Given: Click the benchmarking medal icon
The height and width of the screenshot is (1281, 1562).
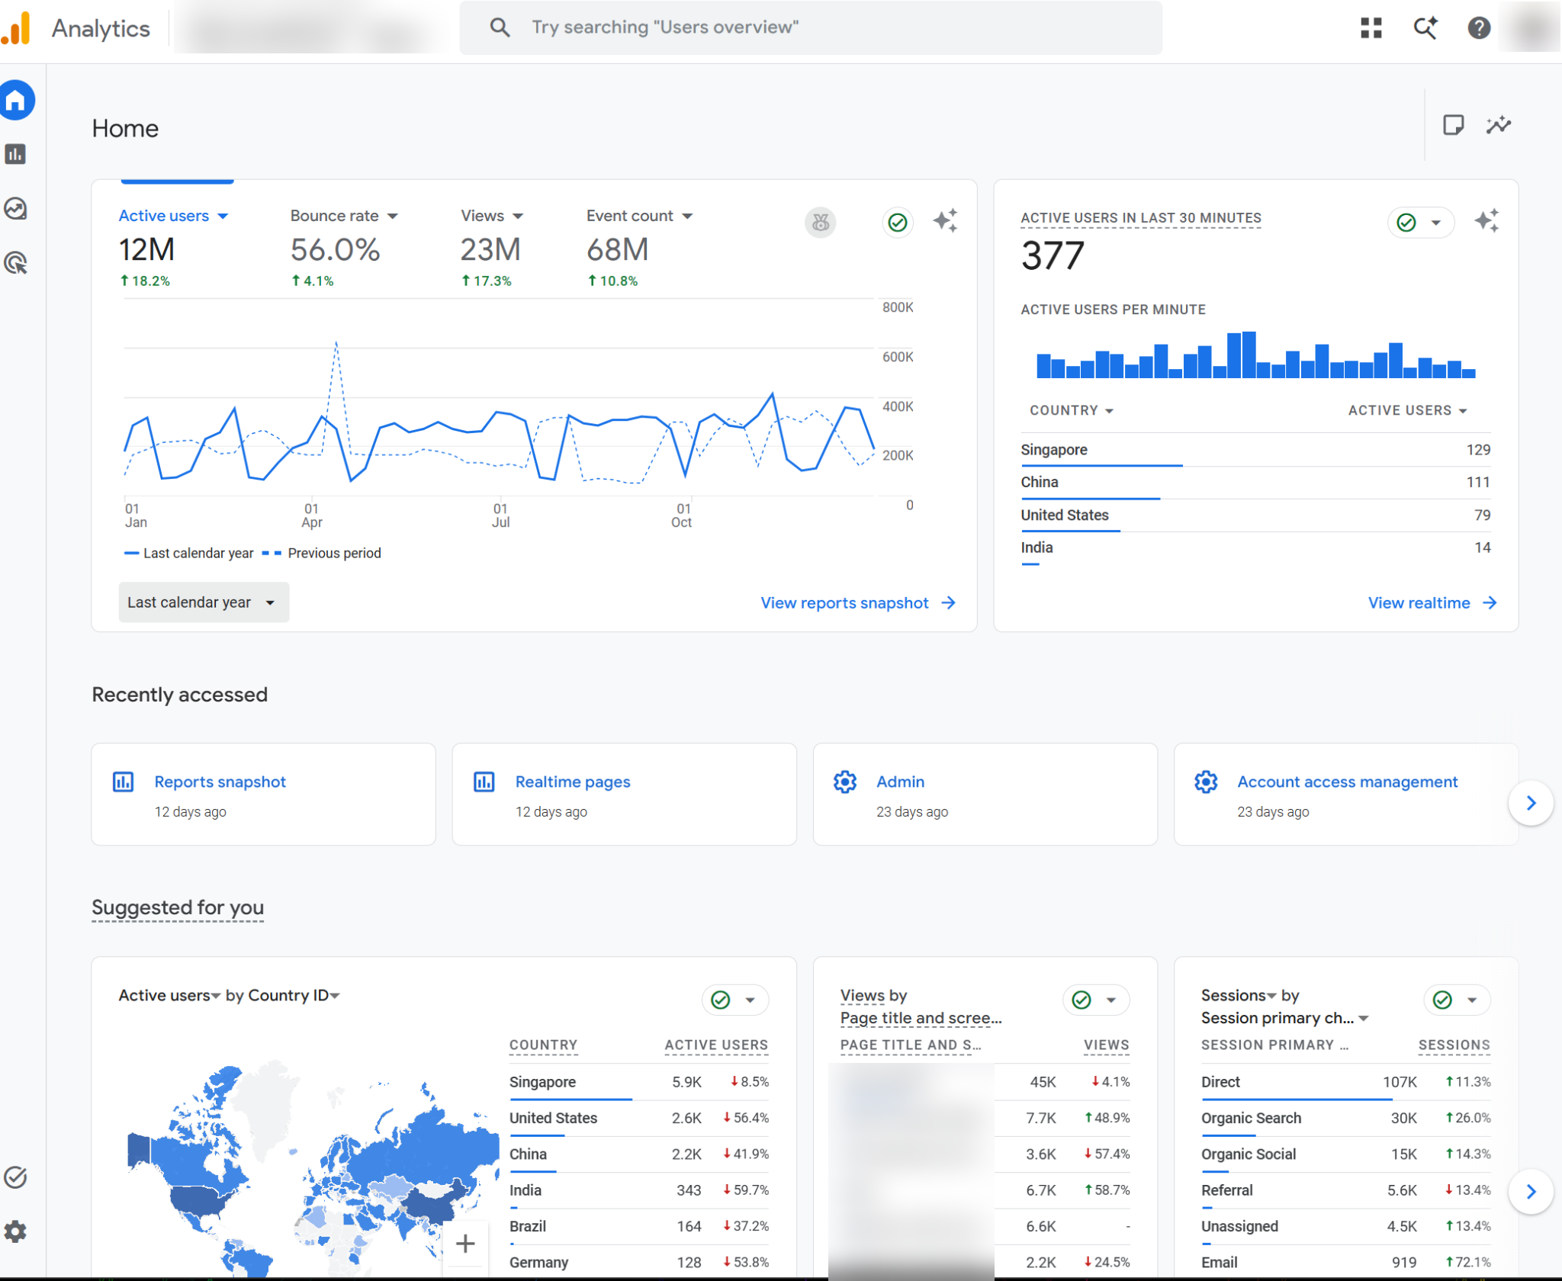Looking at the screenshot, I should 821,223.
